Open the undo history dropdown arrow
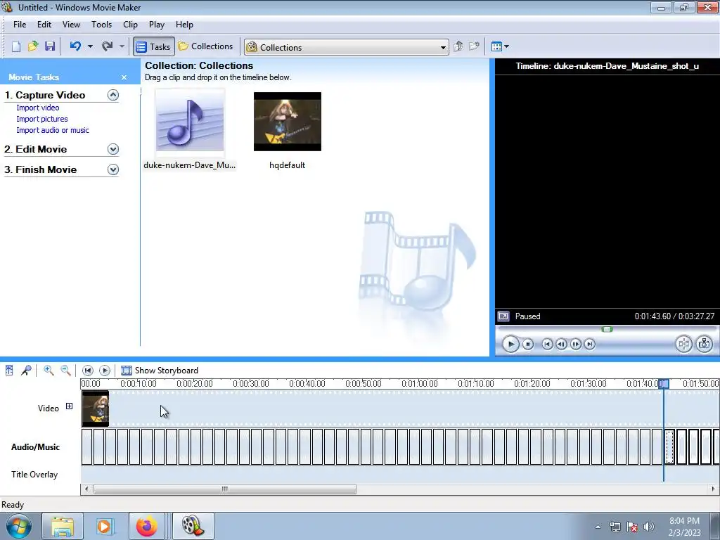 (90, 46)
